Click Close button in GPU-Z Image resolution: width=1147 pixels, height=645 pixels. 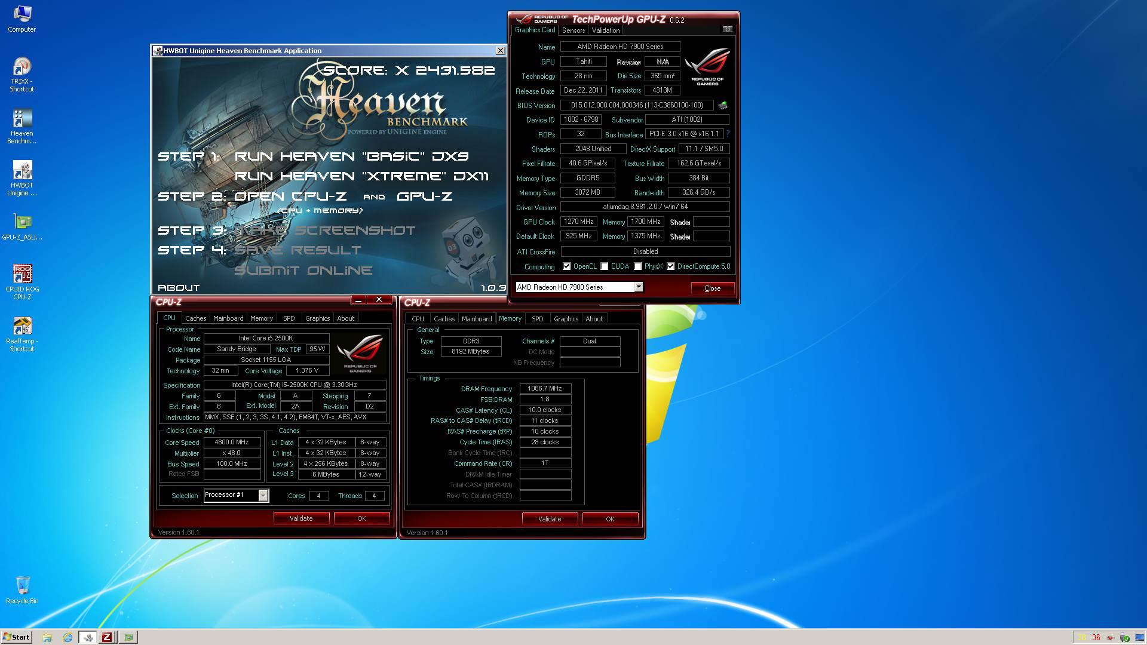[713, 288]
